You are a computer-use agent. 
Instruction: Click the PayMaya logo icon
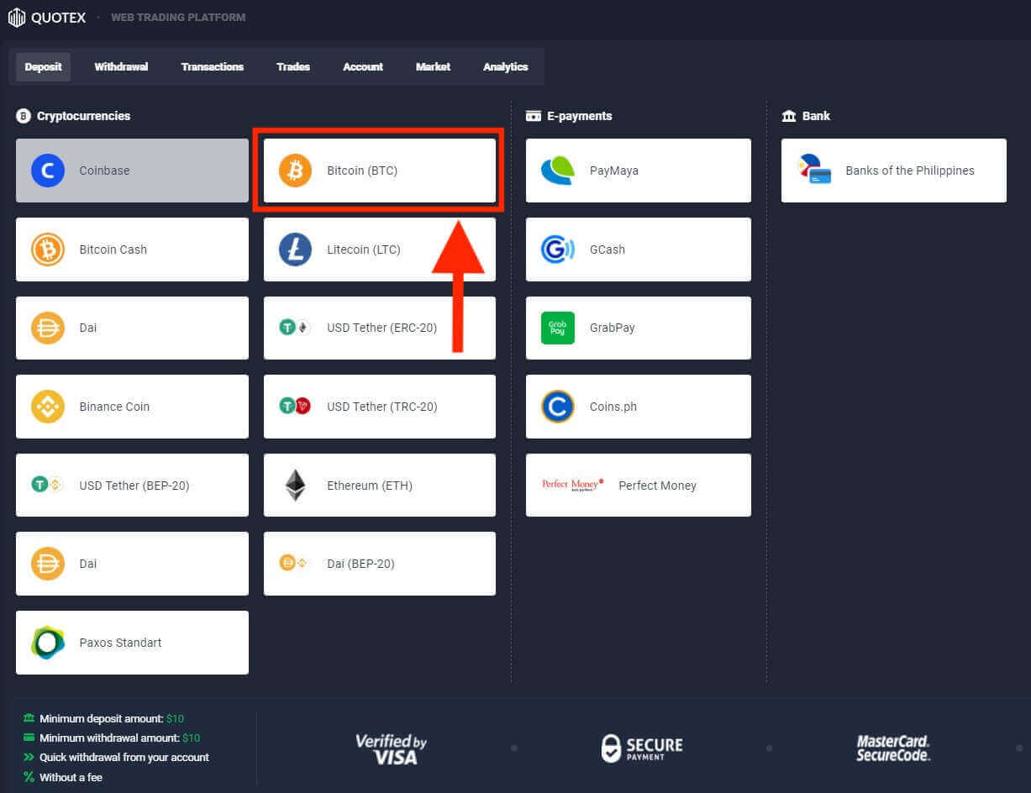coord(557,171)
